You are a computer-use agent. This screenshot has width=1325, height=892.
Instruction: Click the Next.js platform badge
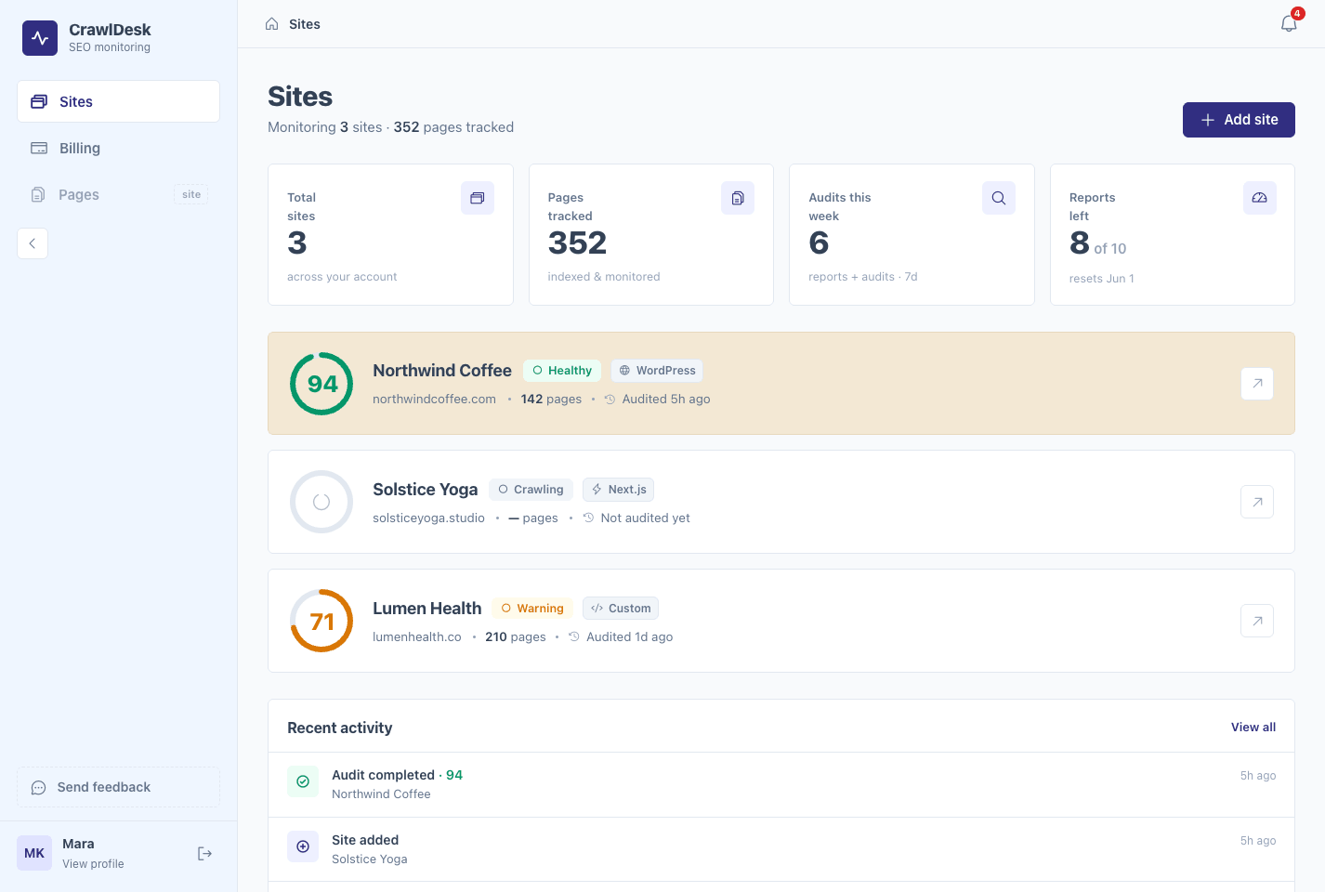[618, 490]
